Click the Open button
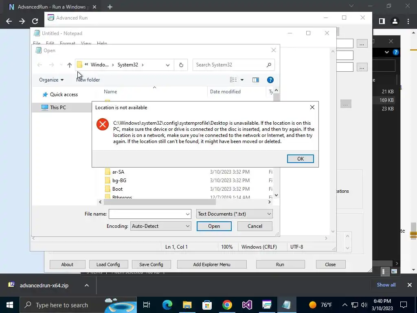417x313 pixels. tap(214, 226)
